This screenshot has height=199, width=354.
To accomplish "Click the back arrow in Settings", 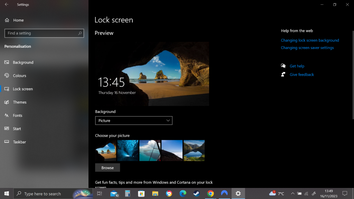I will 7,4.
